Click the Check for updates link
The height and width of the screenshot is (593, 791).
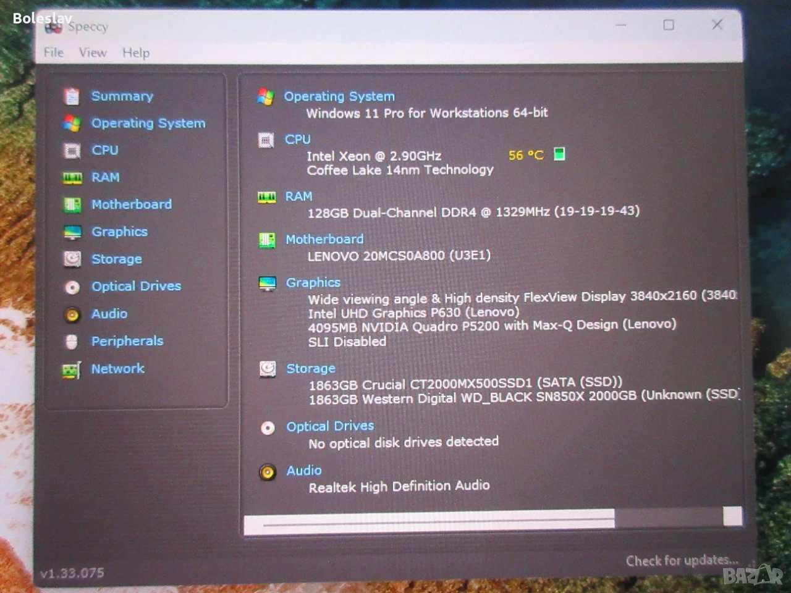[682, 560]
